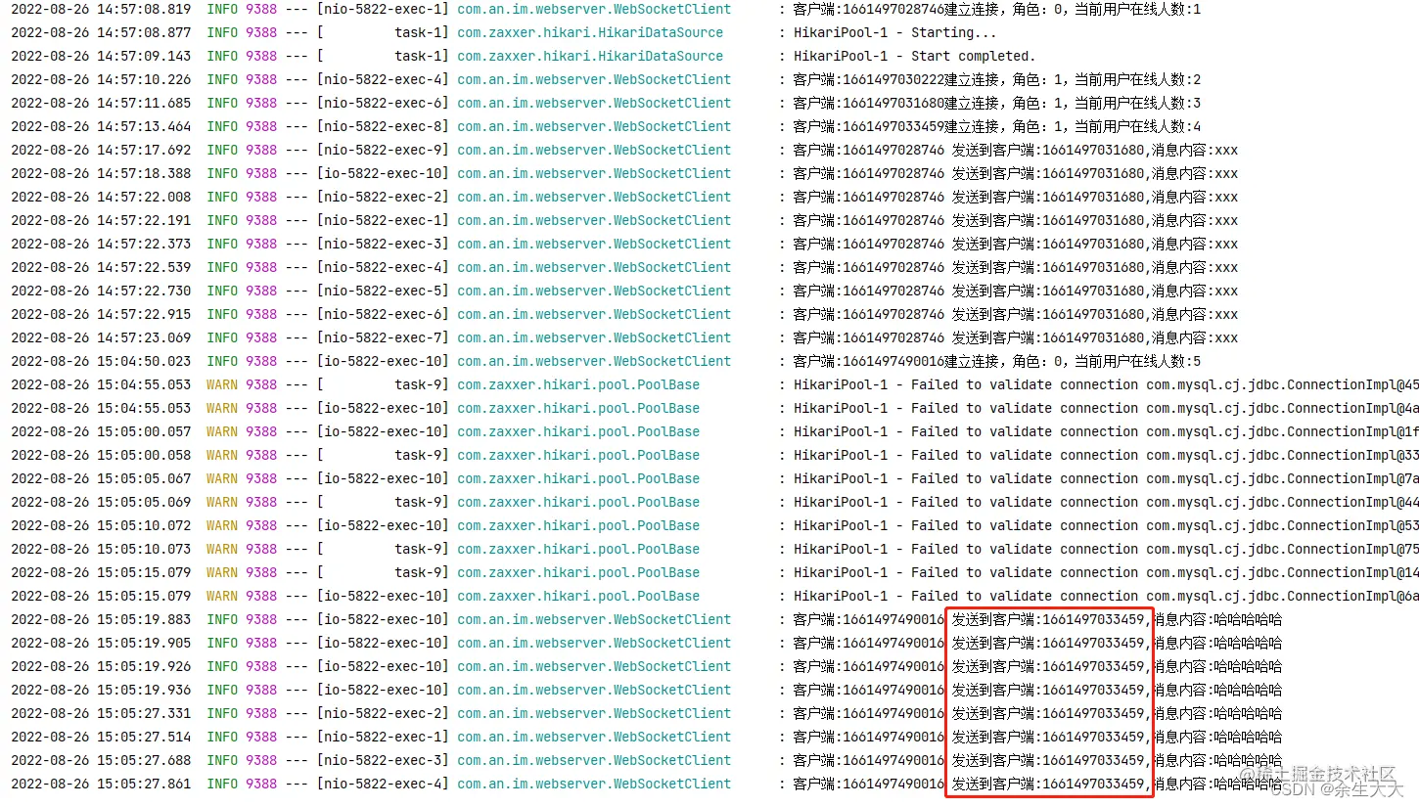The image size is (1419, 807).
Task: Select the timestamp 15:05:10.072
Action: 144,525
